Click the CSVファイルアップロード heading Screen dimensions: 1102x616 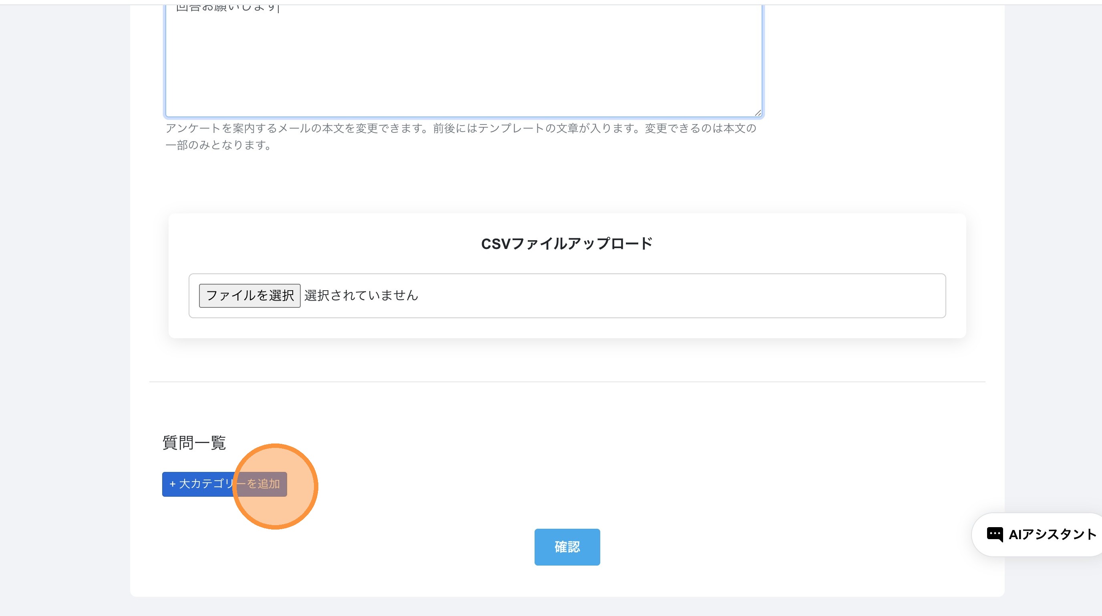[567, 244]
